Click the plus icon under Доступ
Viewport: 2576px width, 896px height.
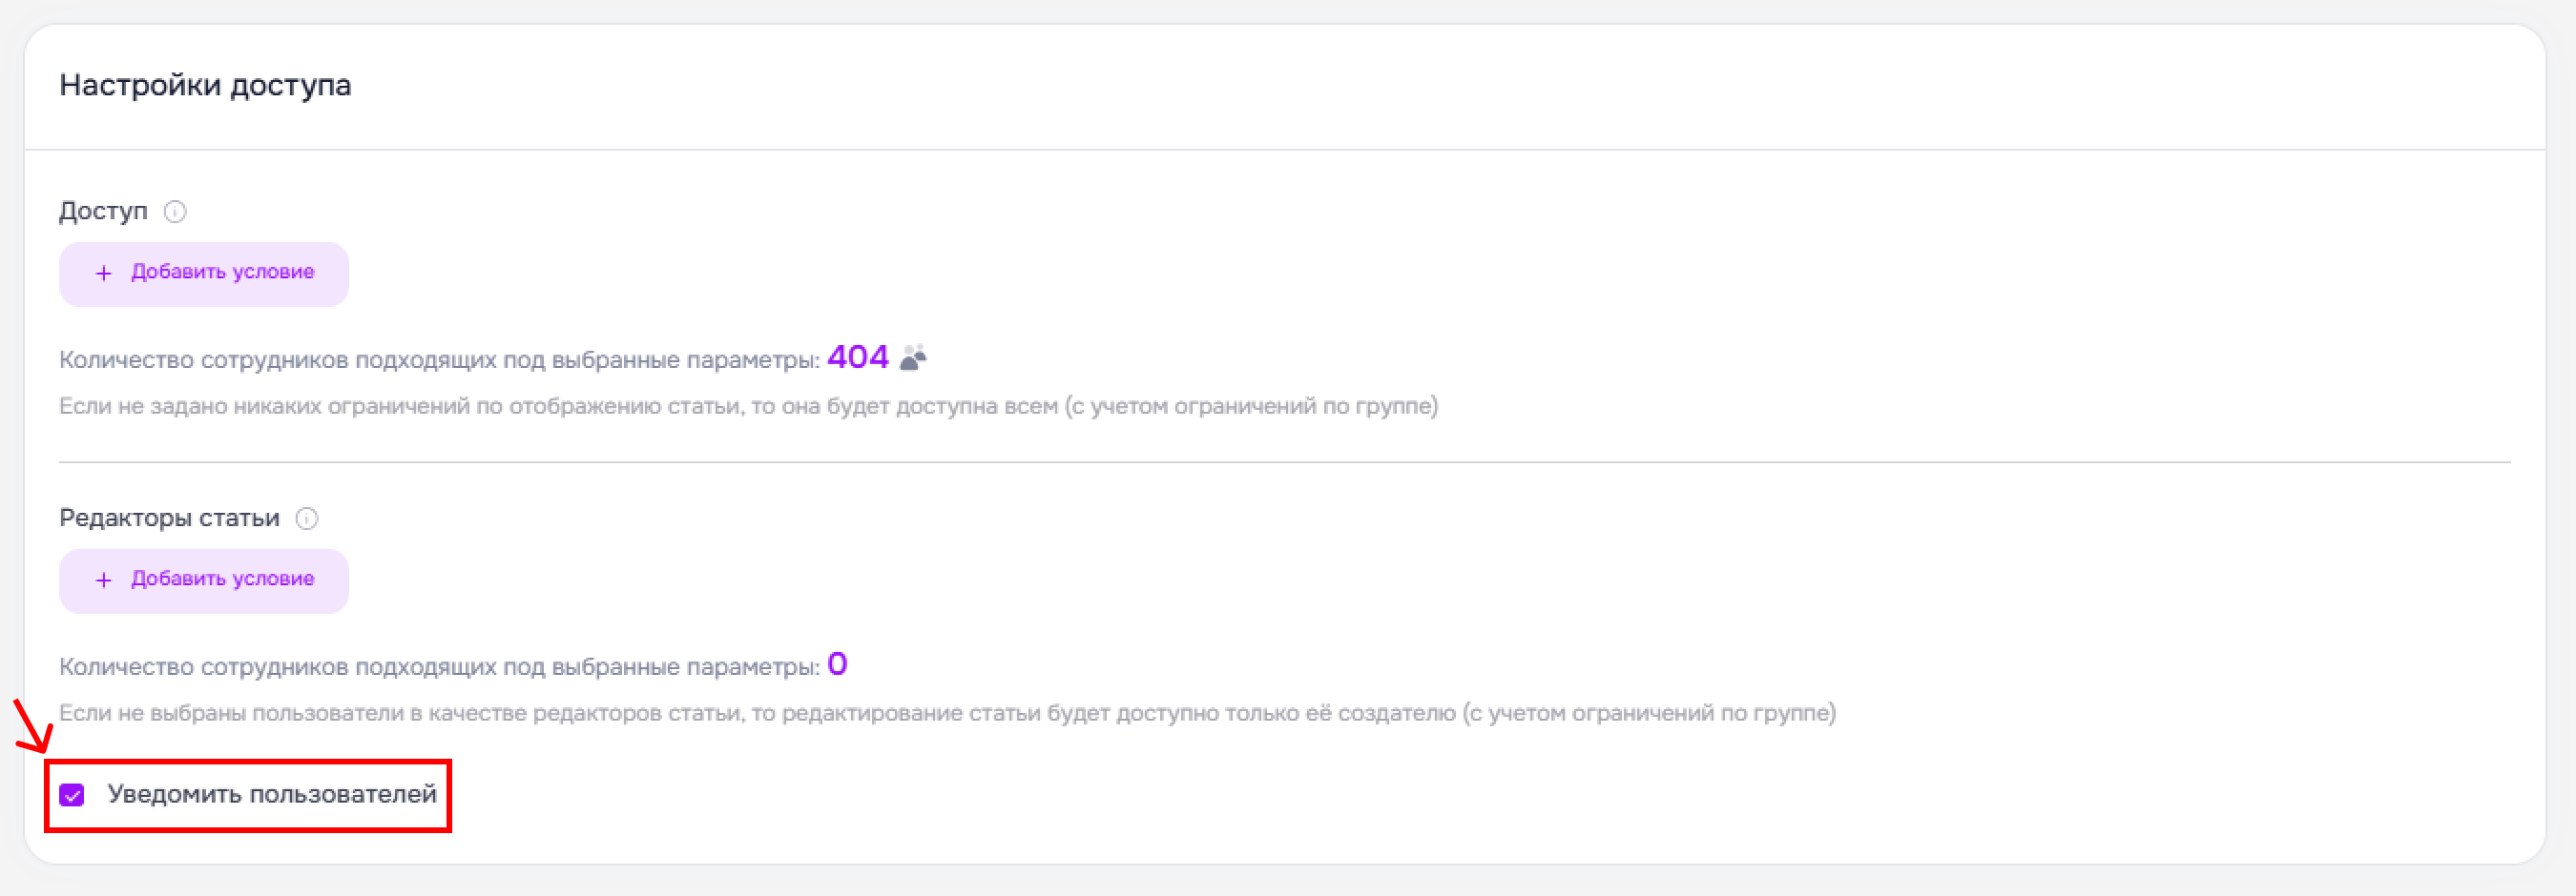[x=103, y=274]
